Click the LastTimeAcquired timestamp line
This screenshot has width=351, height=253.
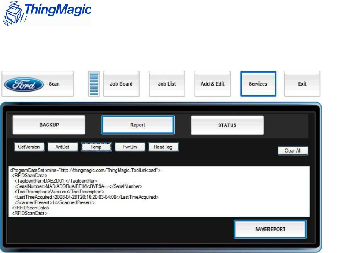(86, 197)
